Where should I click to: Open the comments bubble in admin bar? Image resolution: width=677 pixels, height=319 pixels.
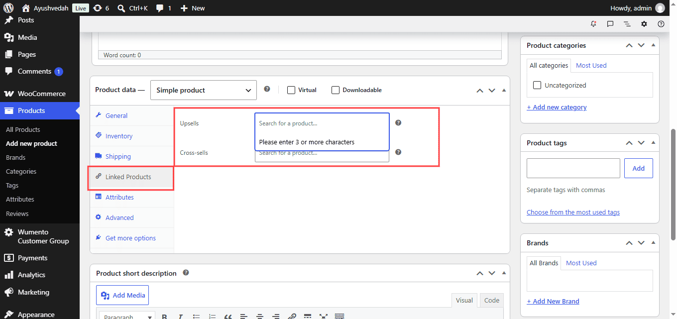164,8
